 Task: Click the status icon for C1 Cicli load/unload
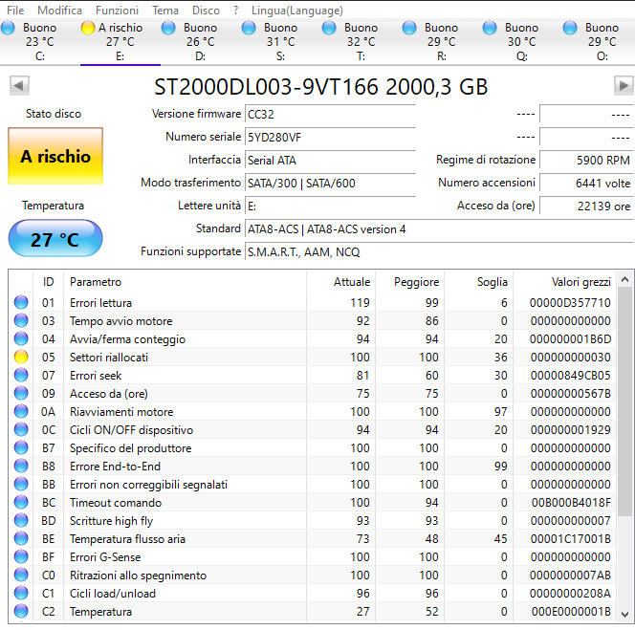21,593
